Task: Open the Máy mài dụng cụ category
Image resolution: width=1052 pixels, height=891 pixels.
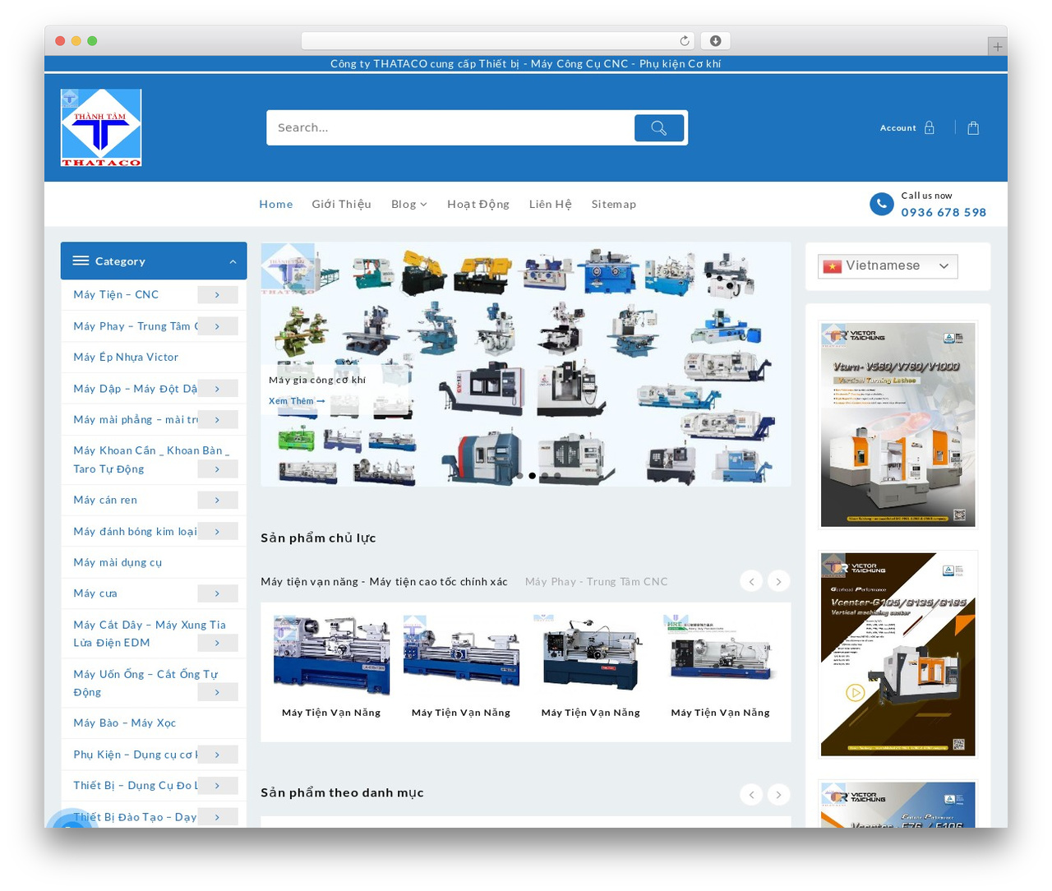Action: coord(118,562)
